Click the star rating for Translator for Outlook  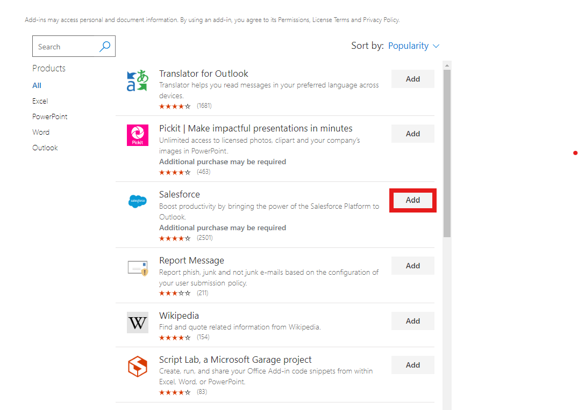pos(175,106)
